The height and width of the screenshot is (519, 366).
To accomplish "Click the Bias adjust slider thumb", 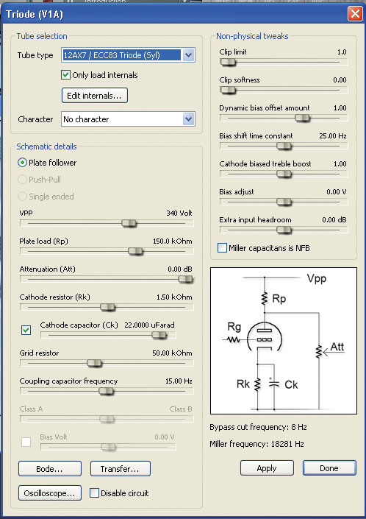I will point(284,202).
